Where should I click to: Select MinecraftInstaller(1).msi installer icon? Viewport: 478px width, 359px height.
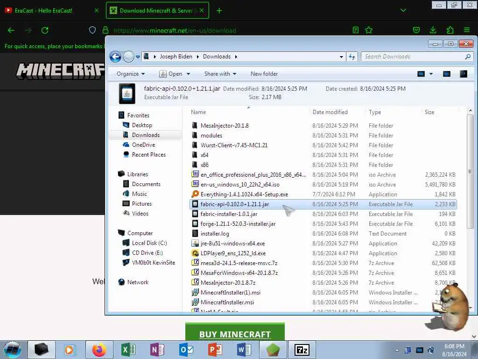(195, 293)
